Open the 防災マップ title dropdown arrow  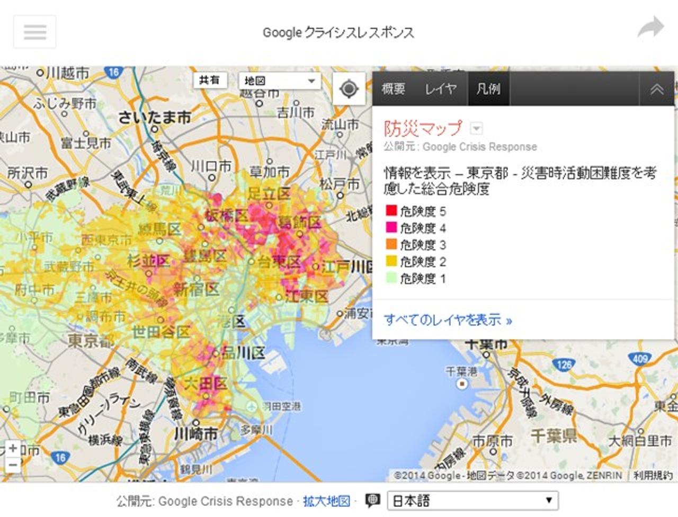477,128
